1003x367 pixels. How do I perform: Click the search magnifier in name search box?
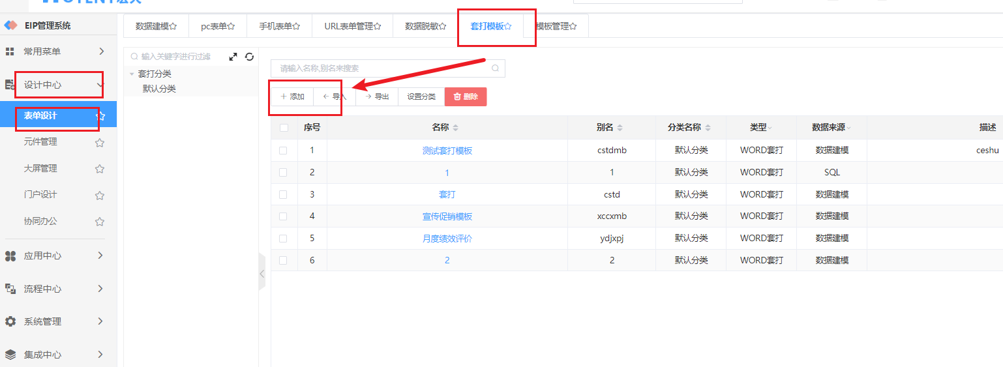pos(496,68)
